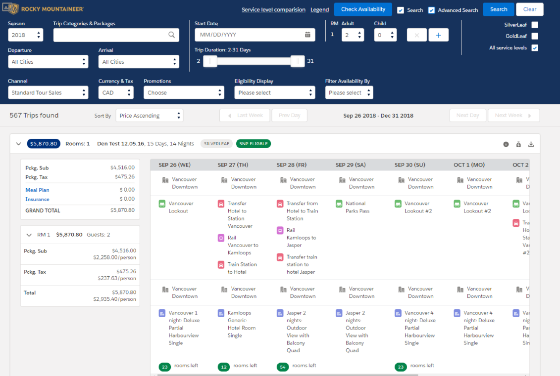Click the Clear button
This screenshot has height=376, width=560.
(x=530, y=9)
